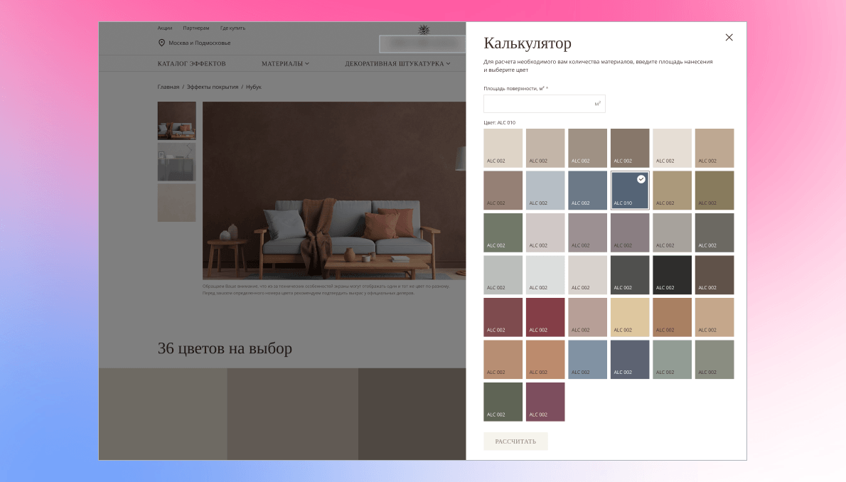Select the ALC 010 dark blue swatch
The width and height of the screenshot is (846, 482).
630,190
